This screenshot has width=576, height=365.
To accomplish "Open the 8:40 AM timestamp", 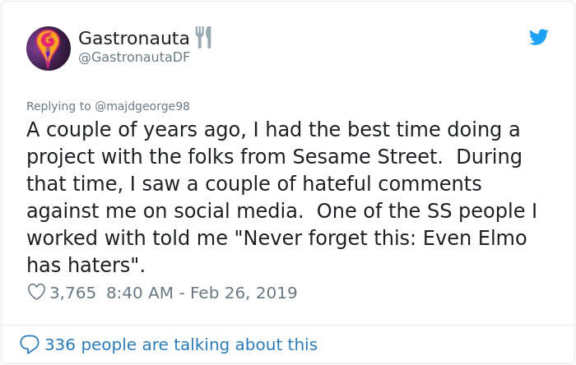I will [x=142, y=293].
